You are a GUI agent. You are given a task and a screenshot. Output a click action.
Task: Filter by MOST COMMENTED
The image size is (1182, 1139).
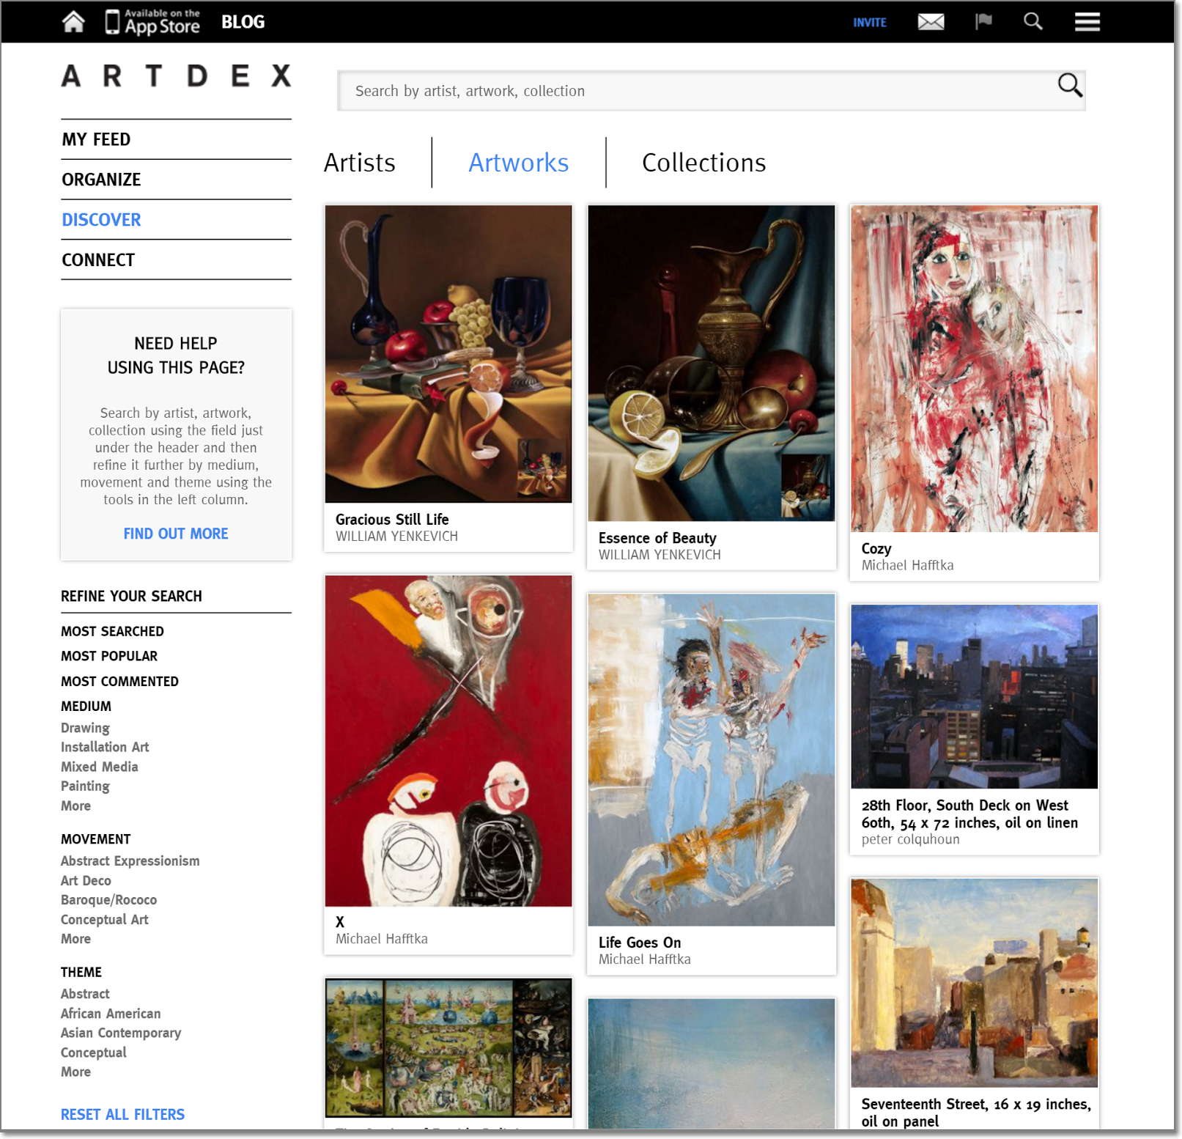(x=119, y=681)
